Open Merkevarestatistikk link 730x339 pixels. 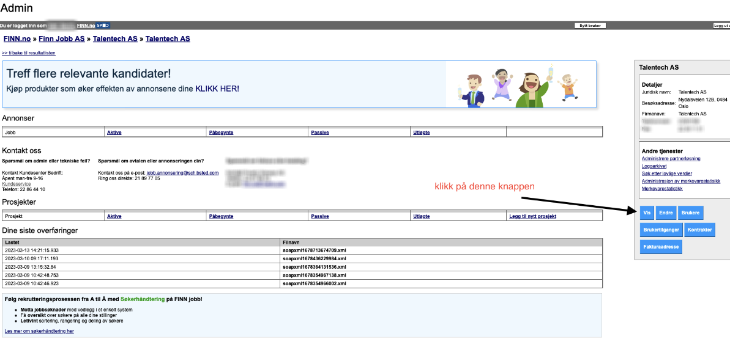click(662, 188)
